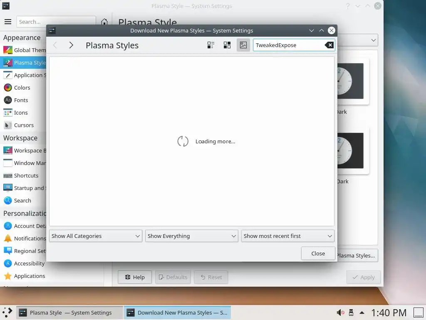Expand the hidden system tray icons
This screenshot has width=426, height=320.
(362, 312)
